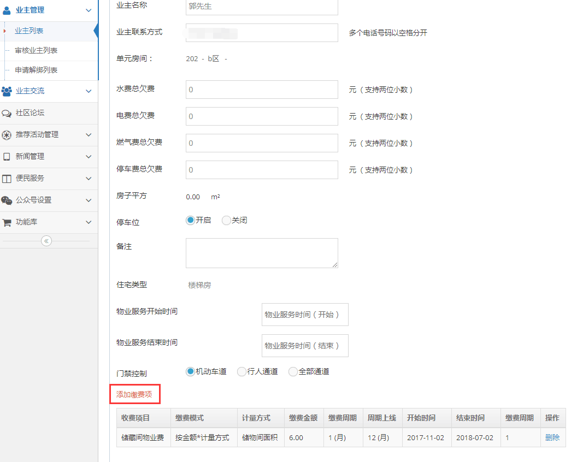Click the 功能库 shopping cart icon
The width and height of the screenshot is (577, 462).
pos(6,222)
